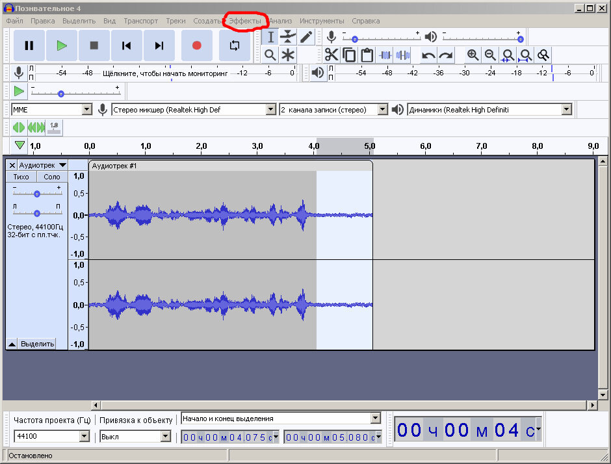Viewport: 611px width, 464px height.
Task: Click the Аудиотрек #1 clip title
Action: [x=114, y=166]
